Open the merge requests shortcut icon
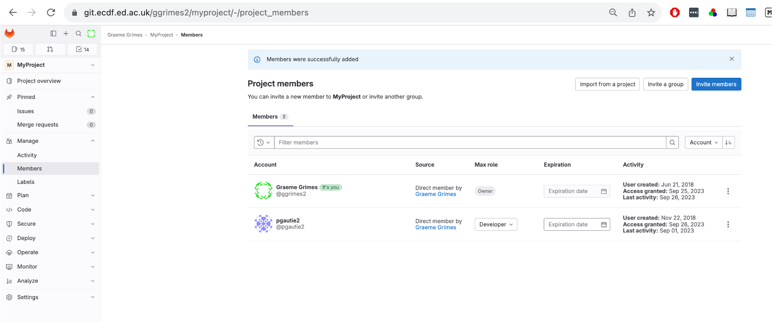Image resolution: width=772 pixels, height=323 pixels. [x=50, y=49]
